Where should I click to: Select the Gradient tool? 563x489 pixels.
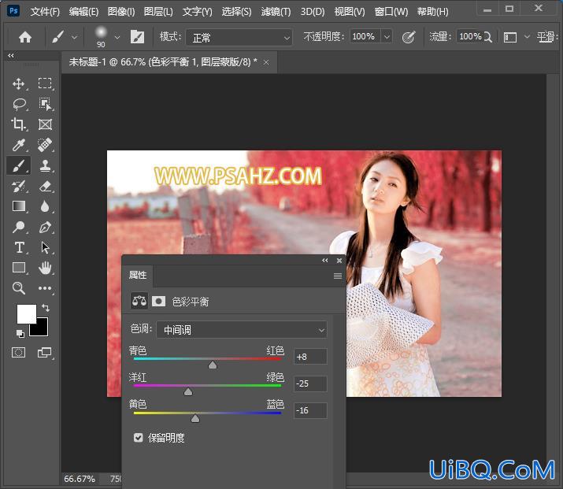pos(19,206)
